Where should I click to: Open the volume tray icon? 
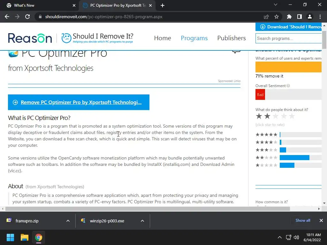click(296, 237)
